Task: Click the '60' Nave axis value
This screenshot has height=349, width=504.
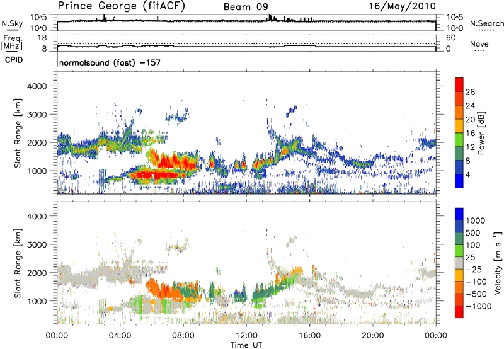Action: click(x=450, y=38)
